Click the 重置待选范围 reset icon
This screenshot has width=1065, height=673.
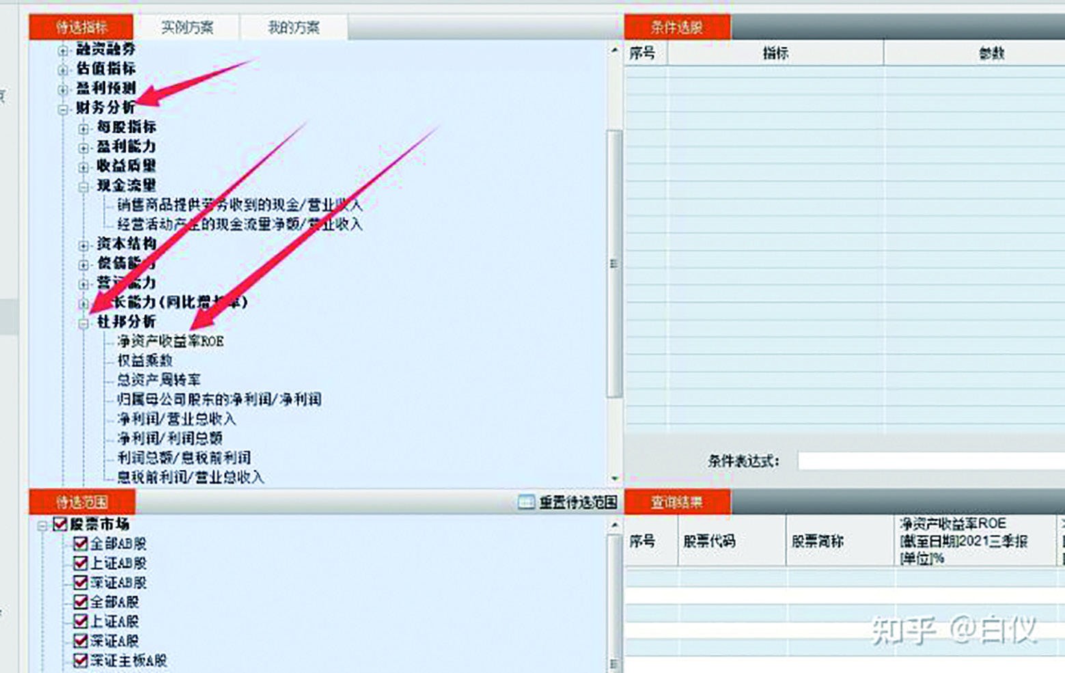click(x=525, y=503)
